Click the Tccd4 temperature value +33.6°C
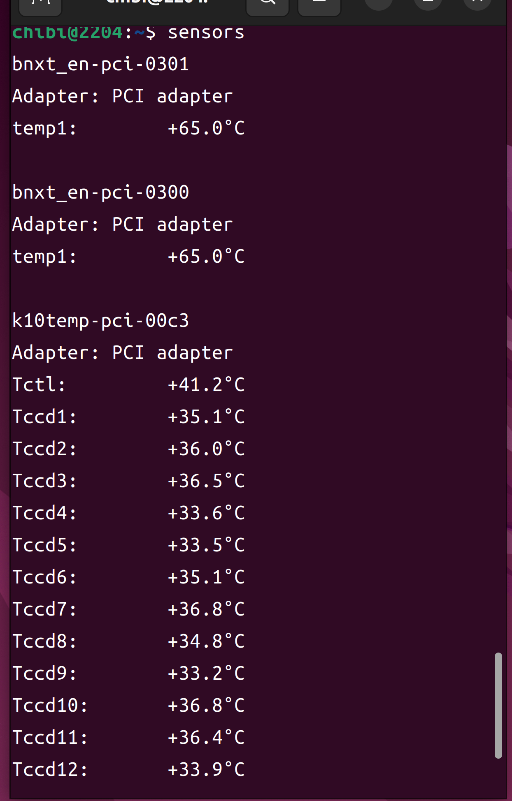The width and height of the screenshot is (512, 801). (x=206, y=513)
